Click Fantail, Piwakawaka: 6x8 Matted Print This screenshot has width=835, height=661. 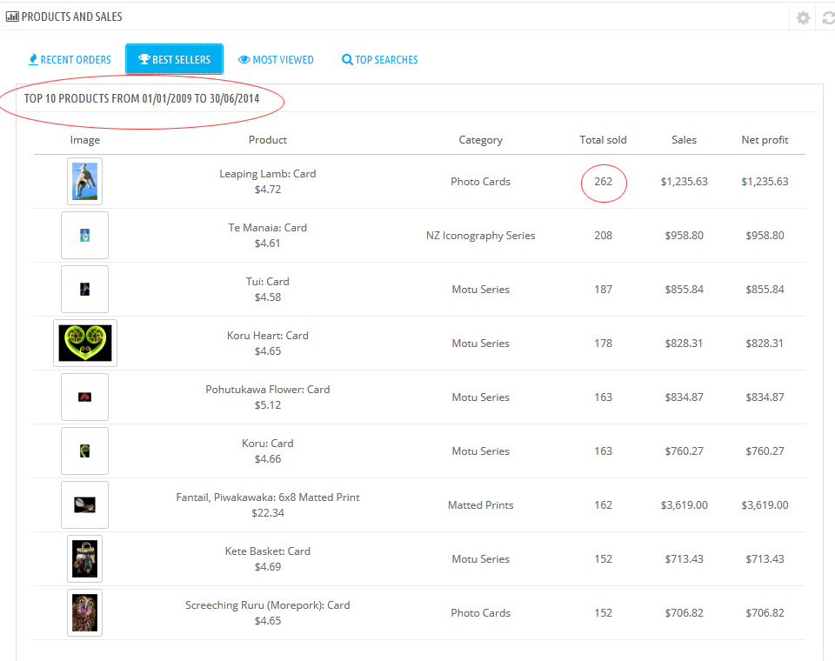point(268,497)
